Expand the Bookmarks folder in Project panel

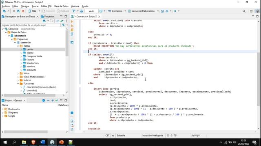coord(3,109)
